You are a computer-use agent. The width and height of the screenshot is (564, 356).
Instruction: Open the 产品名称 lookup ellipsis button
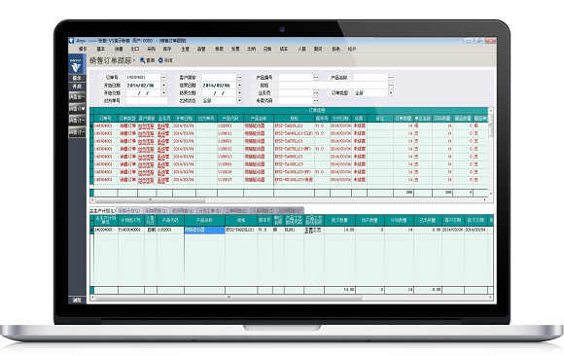391,78
